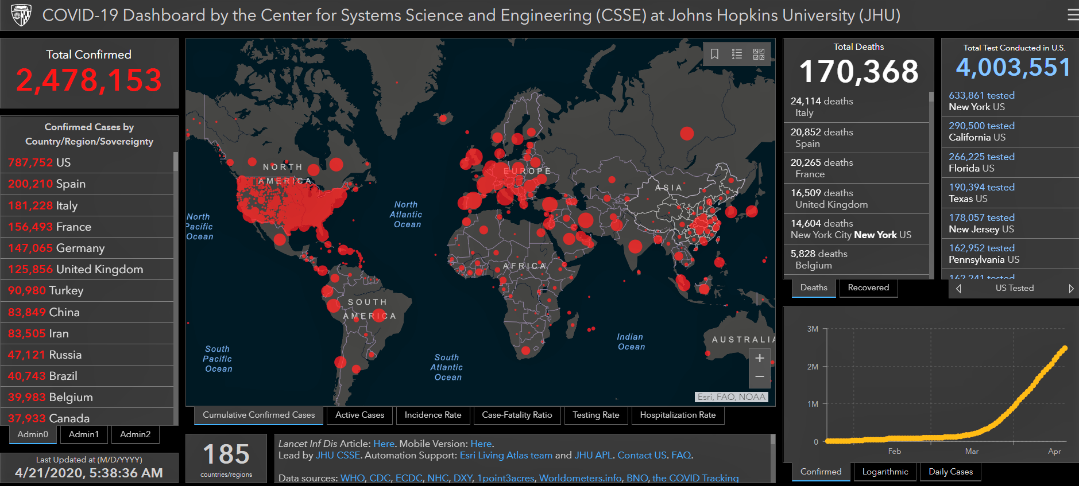Click the Contact US link
This screenshot has height=486, width=1079.
pyautogui.click(x=642, y=455)
